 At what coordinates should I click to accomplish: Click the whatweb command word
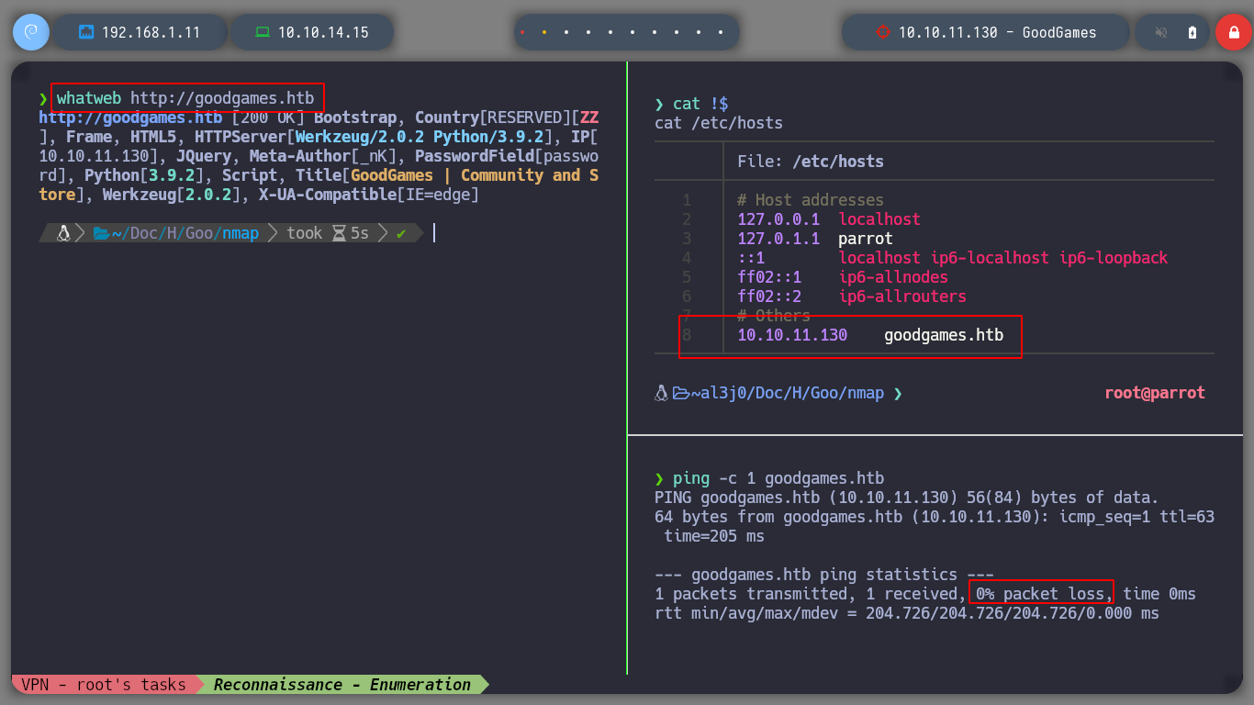tap(89, 97)
